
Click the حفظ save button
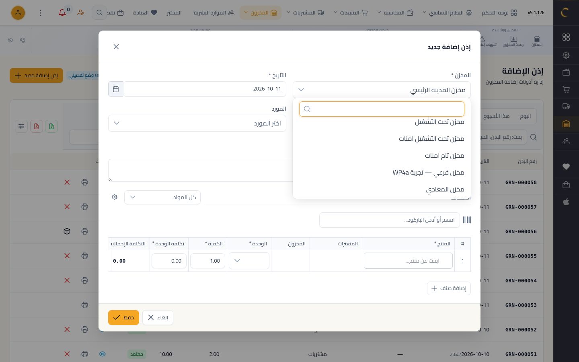pyautogui.click(x=123, y=317)
